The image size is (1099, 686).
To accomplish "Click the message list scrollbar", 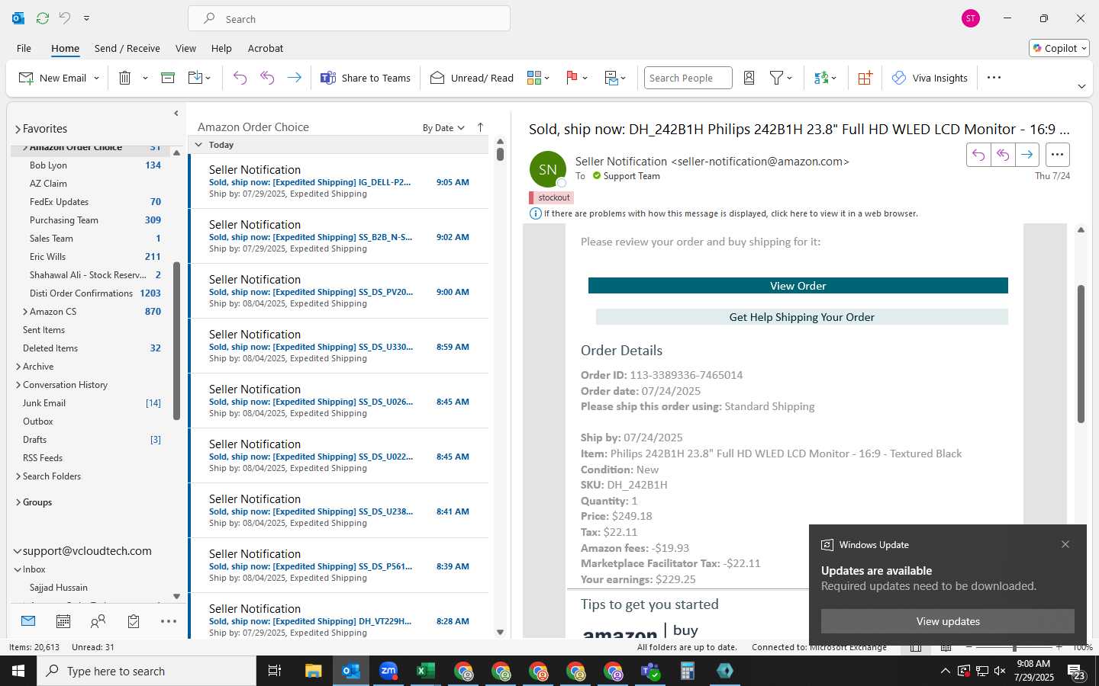I will click(x=500, y=155).
